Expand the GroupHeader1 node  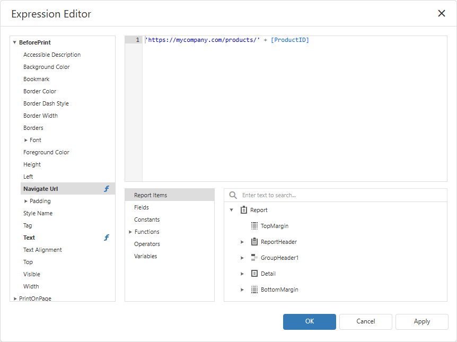tap(242, 258)
